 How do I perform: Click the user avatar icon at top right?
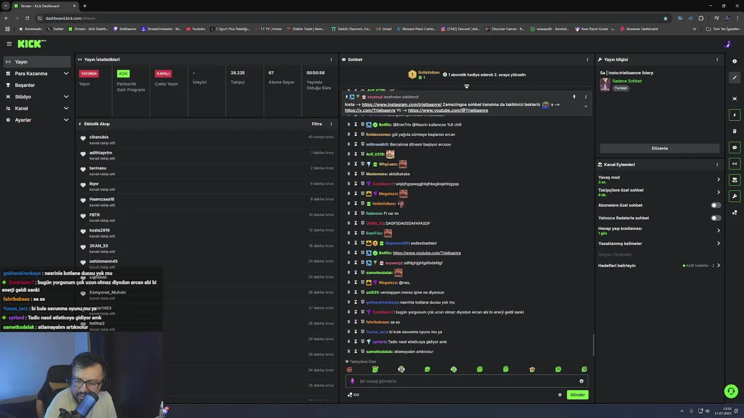pyautogui.click(x=728, y=44)
